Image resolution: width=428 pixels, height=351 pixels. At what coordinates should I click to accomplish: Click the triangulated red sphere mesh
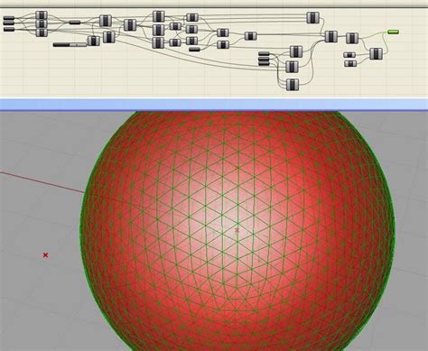237,231
